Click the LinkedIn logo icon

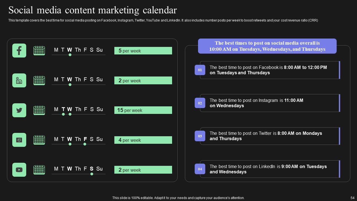pos(19,80)
